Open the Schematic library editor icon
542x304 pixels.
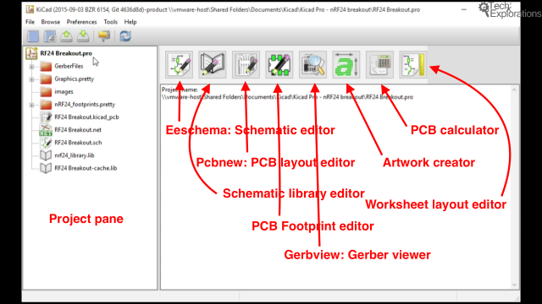coord(213,64)
